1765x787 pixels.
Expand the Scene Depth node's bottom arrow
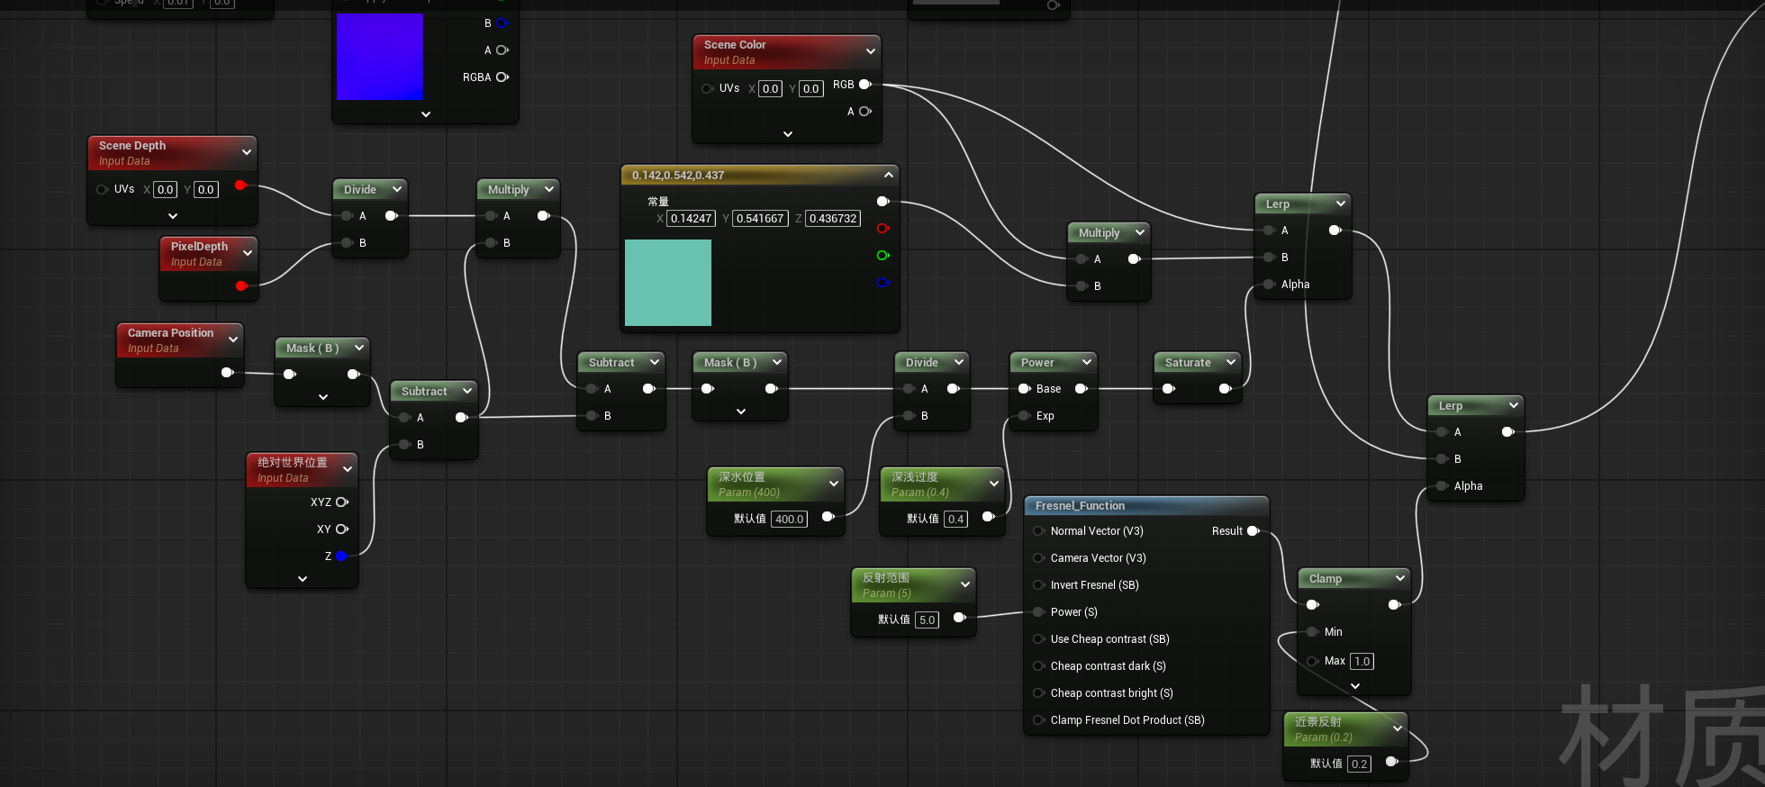[x=173, y=216]
